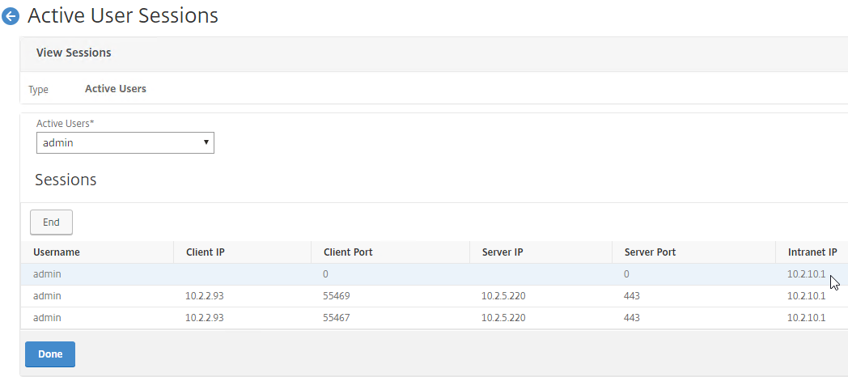Click the blue Done button
848x377 pixels.
point(50,354)
